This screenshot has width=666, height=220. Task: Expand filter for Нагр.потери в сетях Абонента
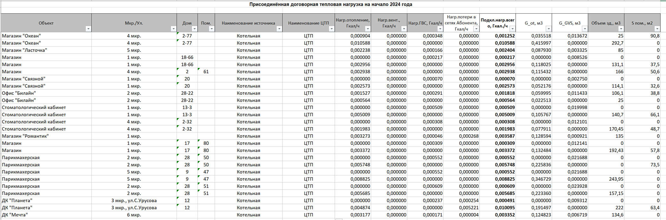point(476,29)
